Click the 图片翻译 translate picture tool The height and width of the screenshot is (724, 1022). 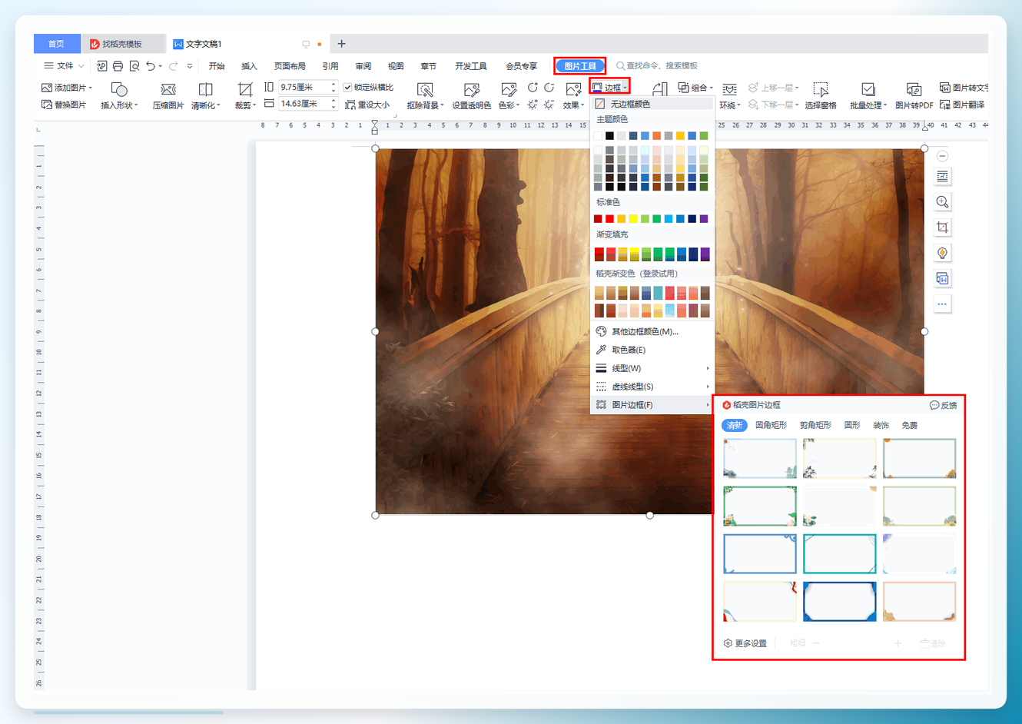(x=962, y=105)
